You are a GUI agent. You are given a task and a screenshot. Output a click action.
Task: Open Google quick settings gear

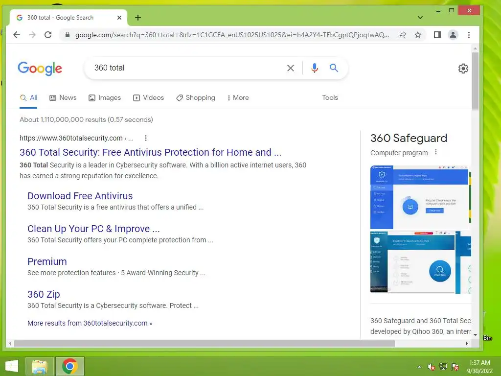point(463,68)
